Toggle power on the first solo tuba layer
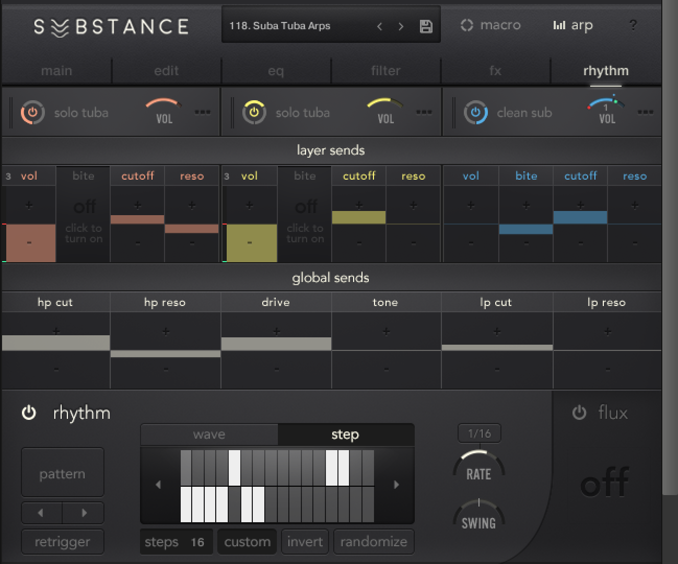Screen dimensions: 678x564 [32, 112]
